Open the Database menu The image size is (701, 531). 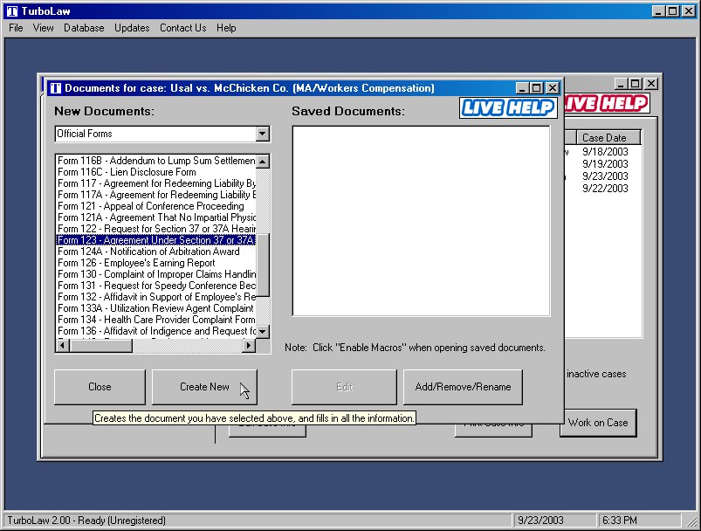[x=84, y=28]
